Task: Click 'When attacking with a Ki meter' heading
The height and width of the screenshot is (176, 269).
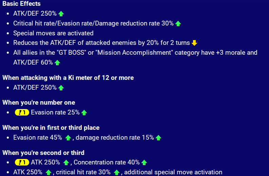Action: click(68, 78)
